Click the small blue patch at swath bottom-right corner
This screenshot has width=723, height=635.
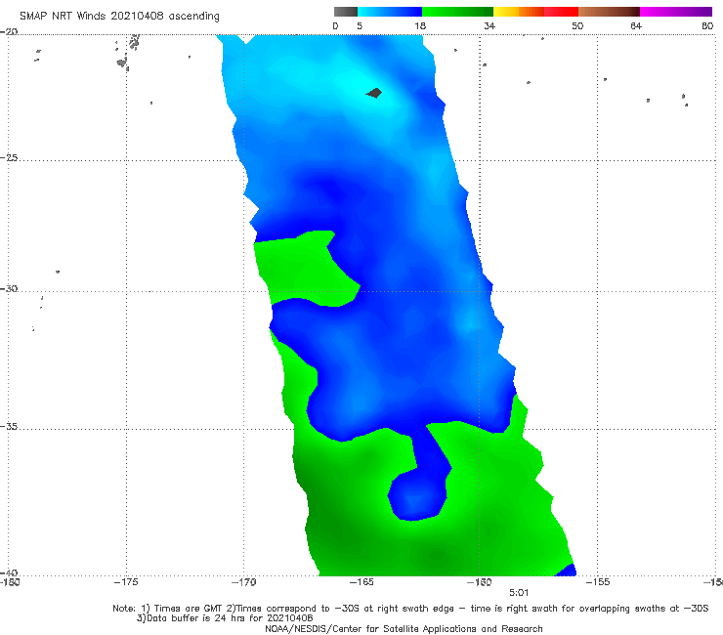[568, 571]
